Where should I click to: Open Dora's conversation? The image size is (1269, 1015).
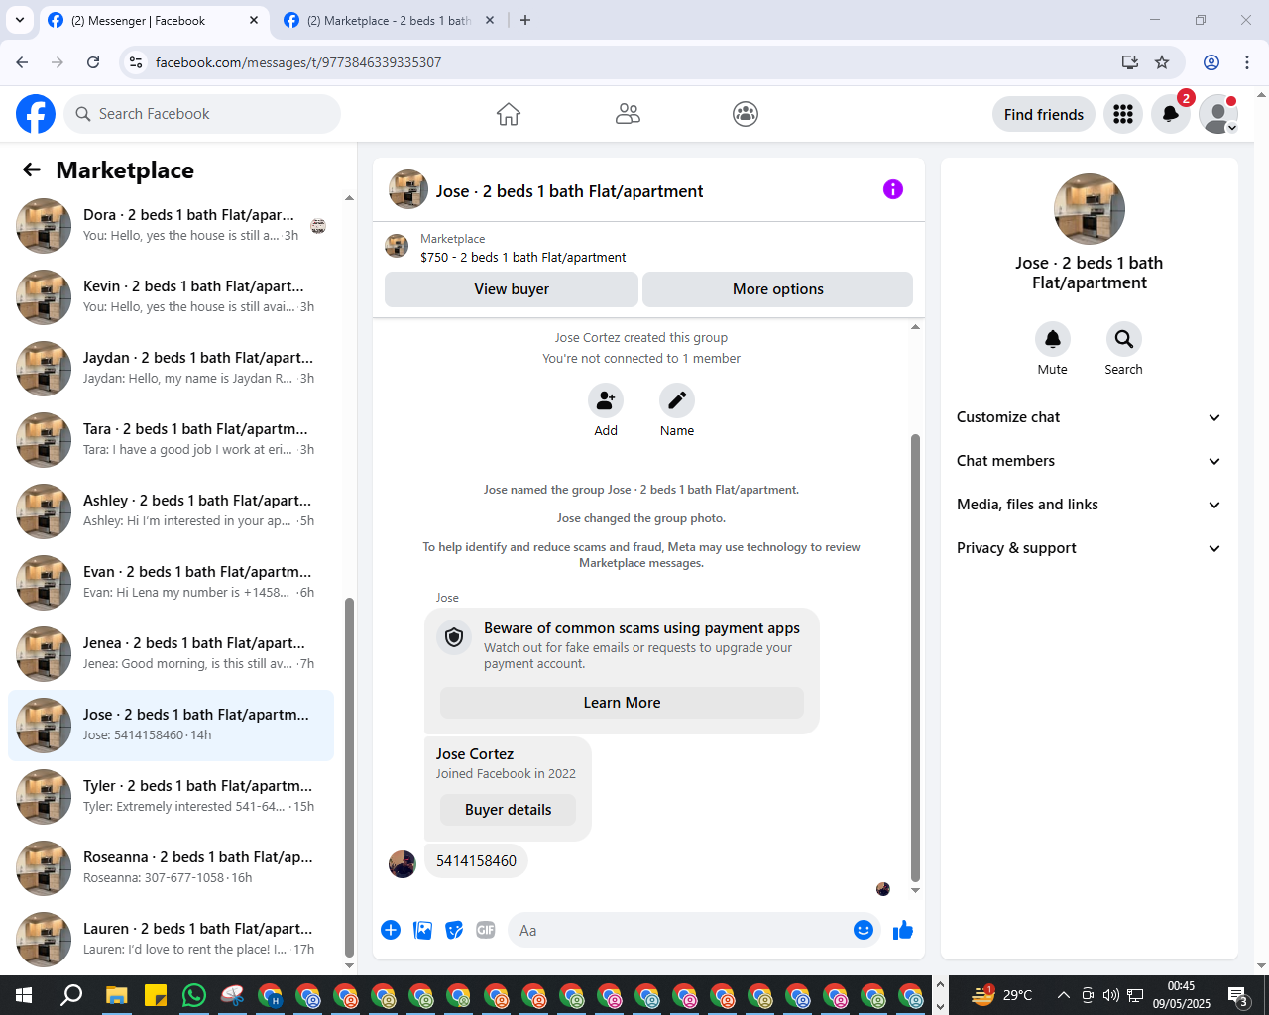point(172,226)
